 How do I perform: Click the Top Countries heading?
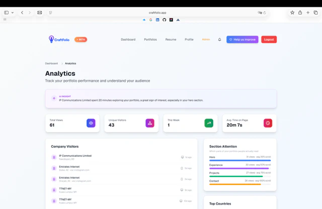point(220,203)
